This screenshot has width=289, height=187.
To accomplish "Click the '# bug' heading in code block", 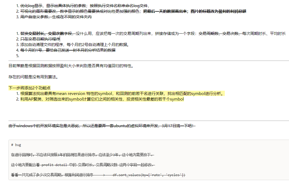I will tap(16, 145).
